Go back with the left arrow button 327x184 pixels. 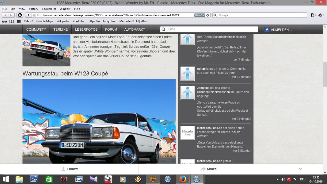(5, 15)
